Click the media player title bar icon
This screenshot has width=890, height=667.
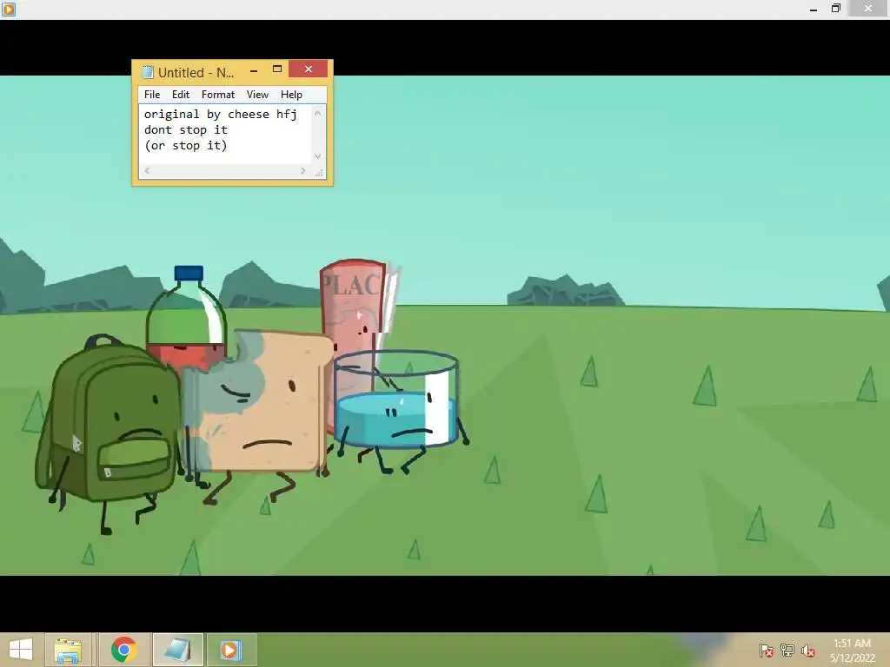coord(9,9)
